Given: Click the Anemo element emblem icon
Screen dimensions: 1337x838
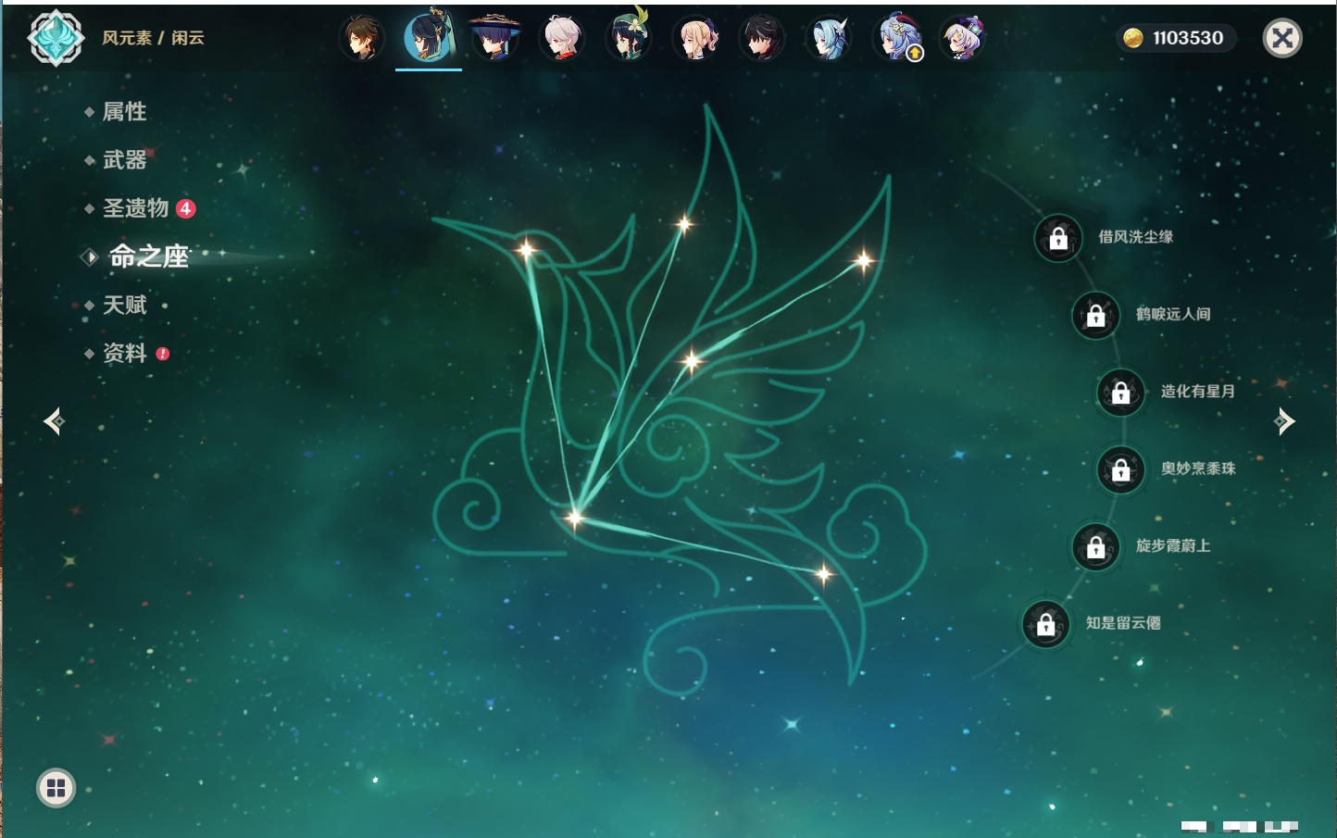Looking at the screenshot, I should pos(56,38).
